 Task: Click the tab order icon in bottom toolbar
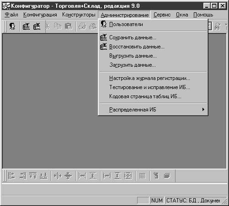coord(156,176)
